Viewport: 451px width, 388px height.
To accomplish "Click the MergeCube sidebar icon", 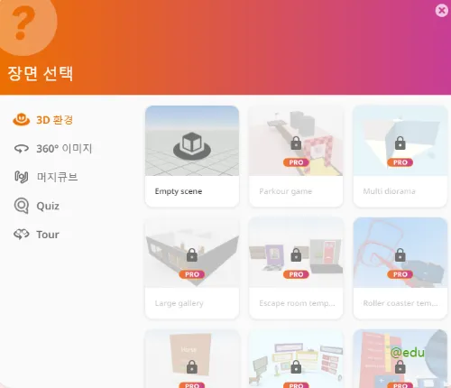I will click(x=22, y=177).
